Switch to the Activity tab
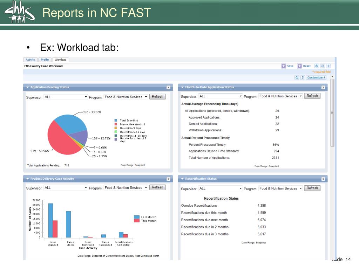The height and width of the screenshot is (269, 359). (x=30, y=60)
